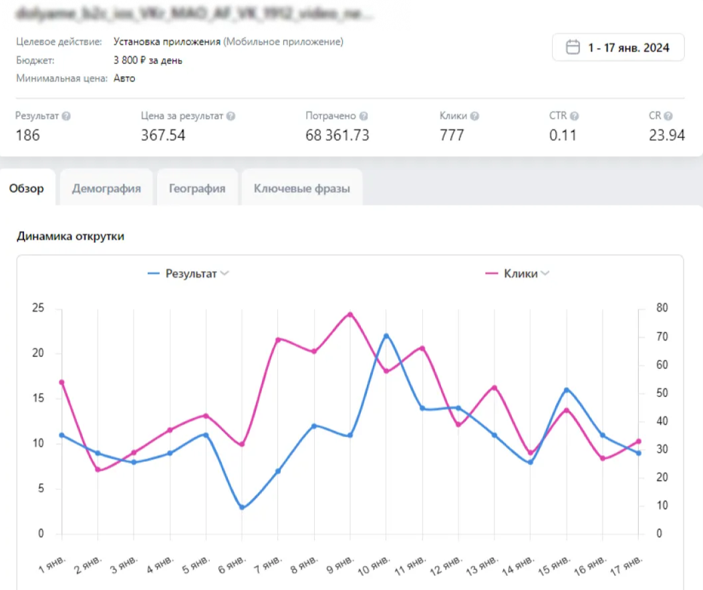Expand Клики series dropdown in chart legend
Screen dimensions: 703x590
(546, 274)
